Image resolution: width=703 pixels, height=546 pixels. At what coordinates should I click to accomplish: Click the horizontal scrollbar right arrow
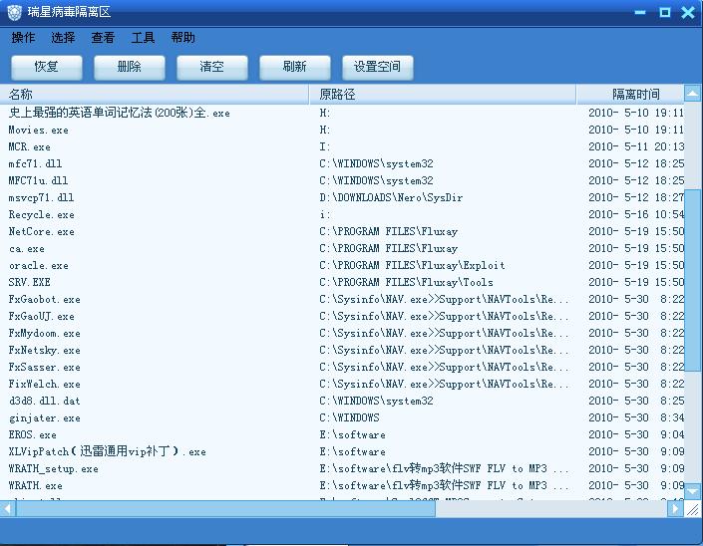point(675,508)
